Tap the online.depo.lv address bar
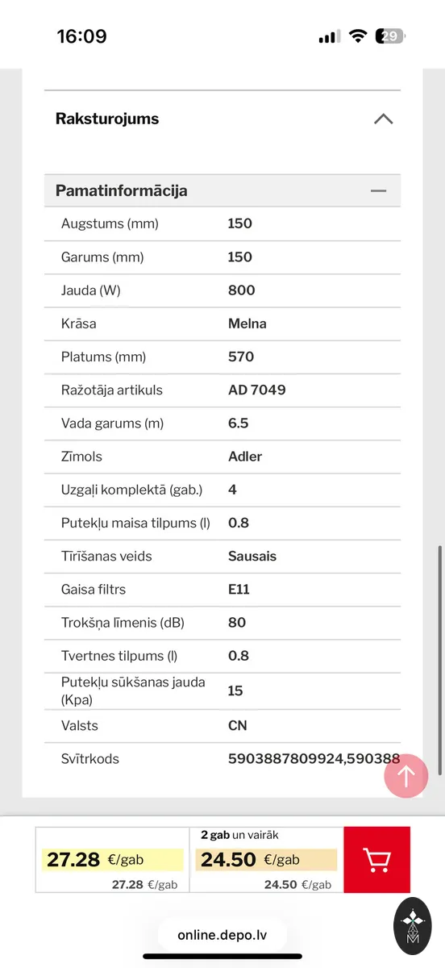This screenshot has width=445, height=968. click(222, 936)
